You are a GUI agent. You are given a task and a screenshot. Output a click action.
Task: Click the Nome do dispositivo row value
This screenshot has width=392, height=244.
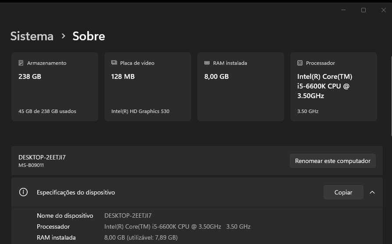coord(128,216)
